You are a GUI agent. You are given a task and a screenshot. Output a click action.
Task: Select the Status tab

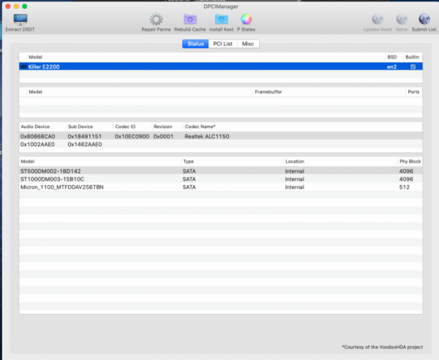coord(195,44)
